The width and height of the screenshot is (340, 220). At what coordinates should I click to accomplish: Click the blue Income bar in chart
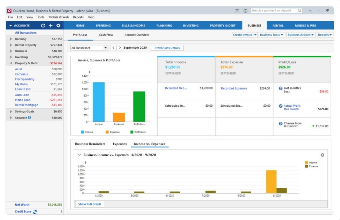[99, 102]
